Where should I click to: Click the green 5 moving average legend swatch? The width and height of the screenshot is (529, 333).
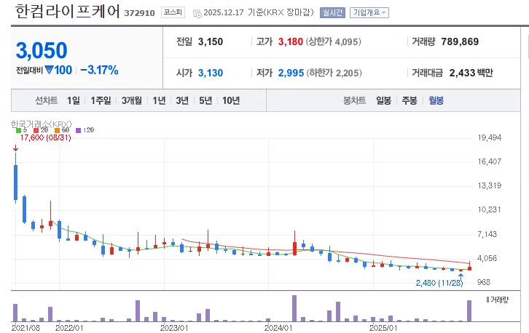[x=18, y=130]
